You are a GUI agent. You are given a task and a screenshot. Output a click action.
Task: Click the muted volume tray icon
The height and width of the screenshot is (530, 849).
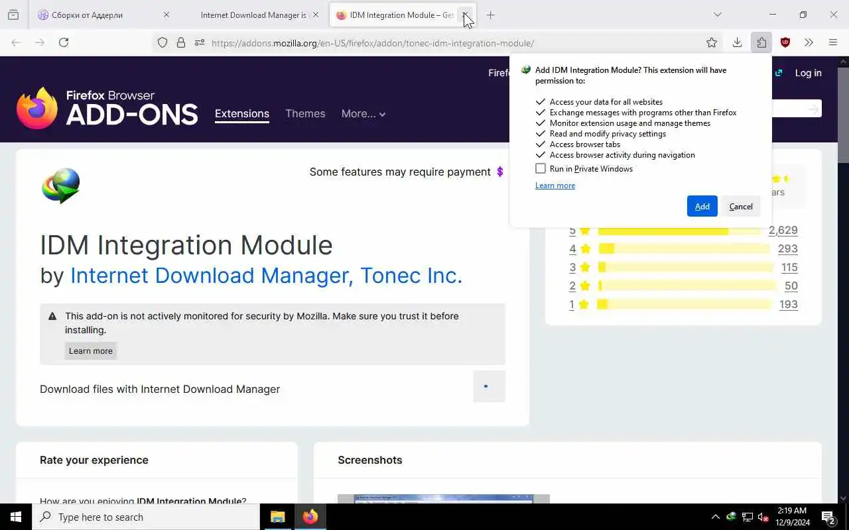coord(763,517)
